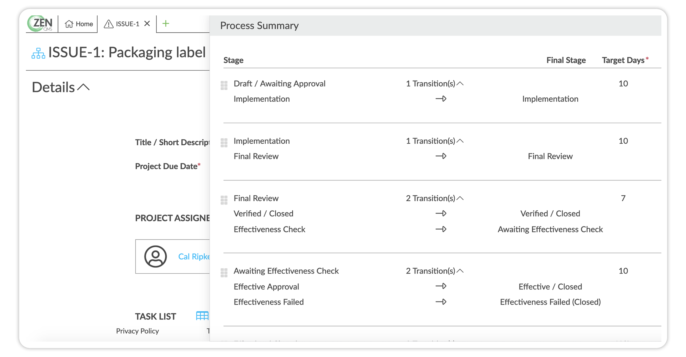Select the 'Verified / Closed' final stage text
The width and height of the screenshot is (686, 357).
click(550, 214)
